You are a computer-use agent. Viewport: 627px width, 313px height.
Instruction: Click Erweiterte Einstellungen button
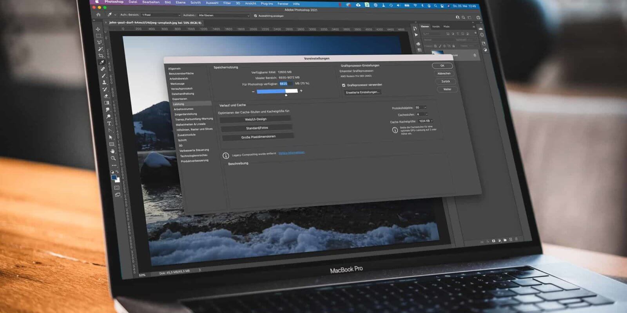pos(362,92)
